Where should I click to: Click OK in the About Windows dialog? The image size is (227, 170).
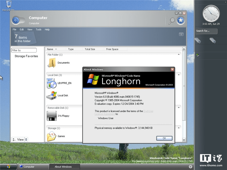click(164, 138)
